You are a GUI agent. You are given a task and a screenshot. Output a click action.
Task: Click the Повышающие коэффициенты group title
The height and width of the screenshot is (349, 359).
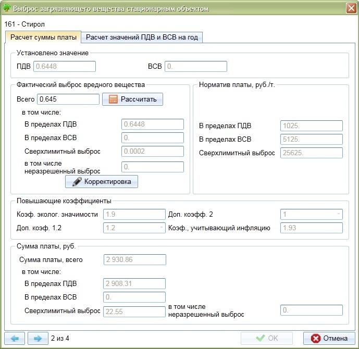tap(64, 201)
